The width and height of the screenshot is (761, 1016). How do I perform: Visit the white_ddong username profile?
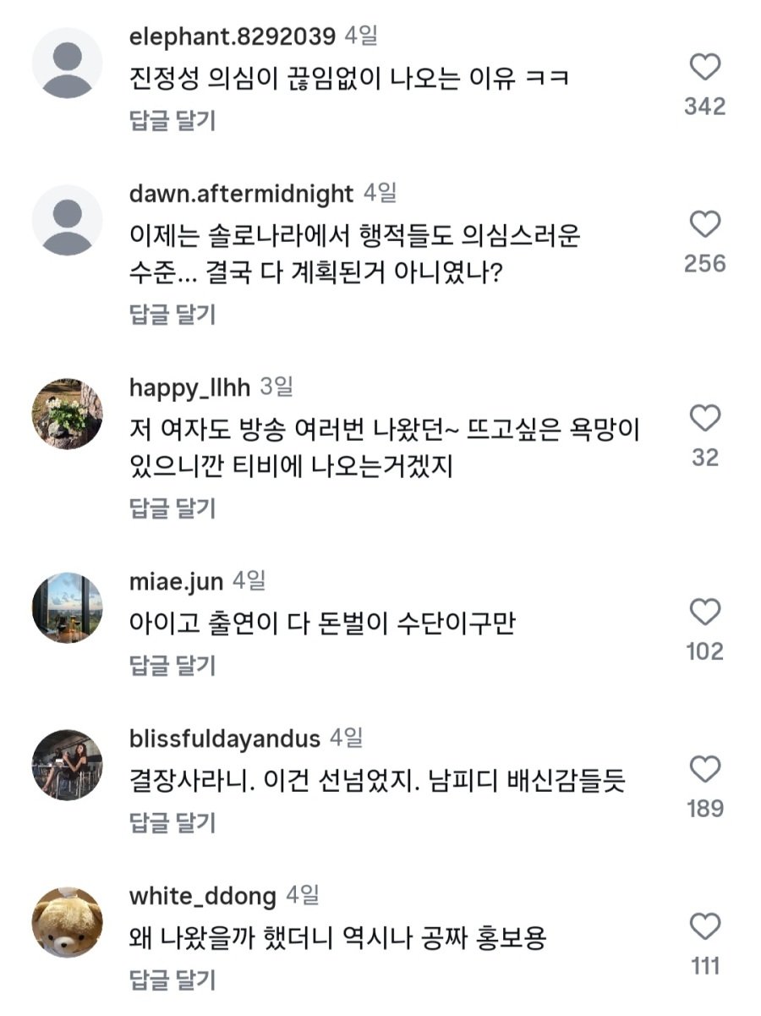click(203, 896)
